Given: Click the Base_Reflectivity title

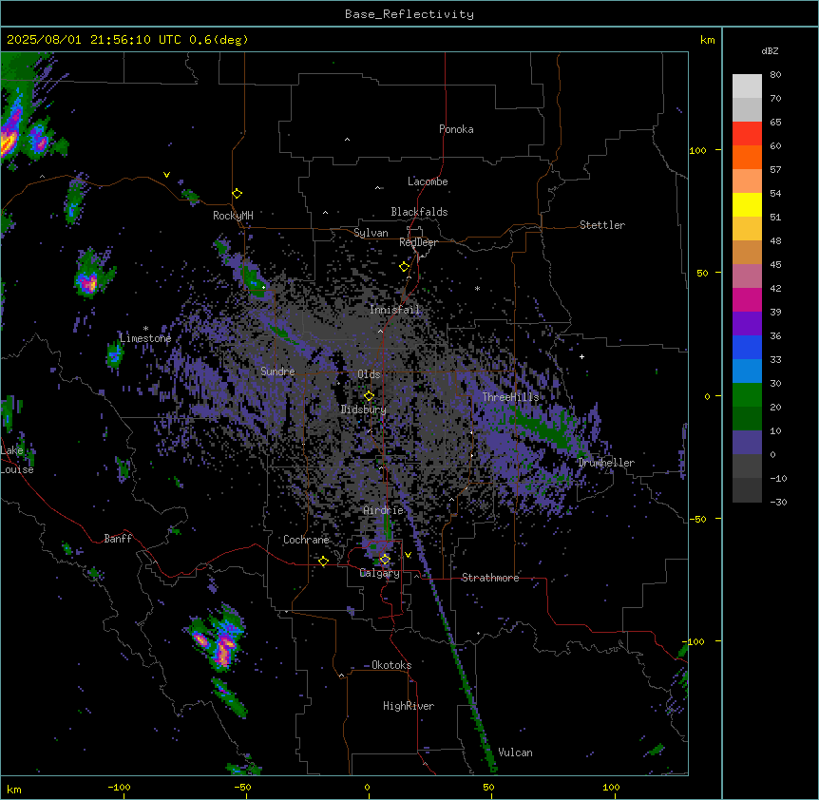Looking at the screenshot, I should coord(409,14).
